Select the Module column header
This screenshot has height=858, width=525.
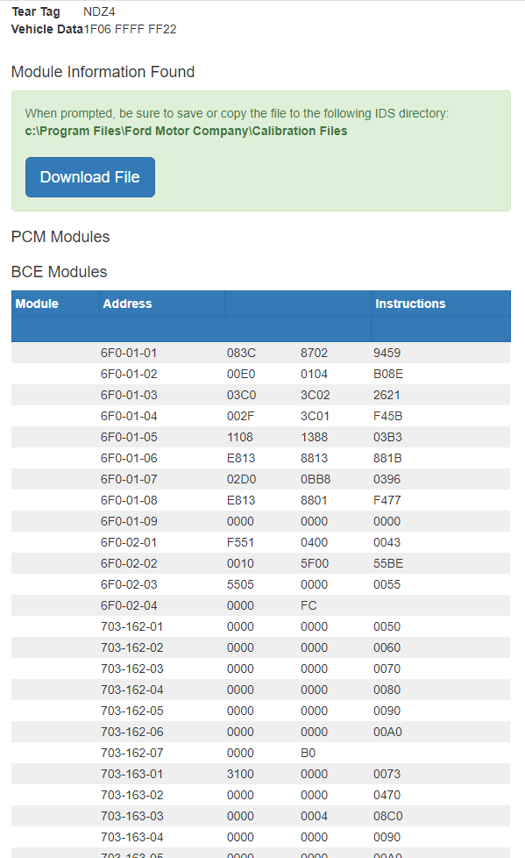(37, 304)
